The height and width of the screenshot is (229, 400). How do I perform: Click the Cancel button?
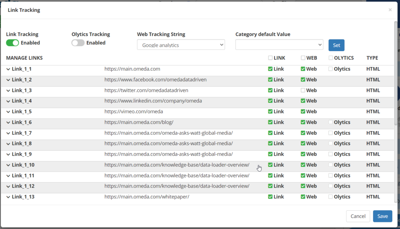click(x=358, y=216)
